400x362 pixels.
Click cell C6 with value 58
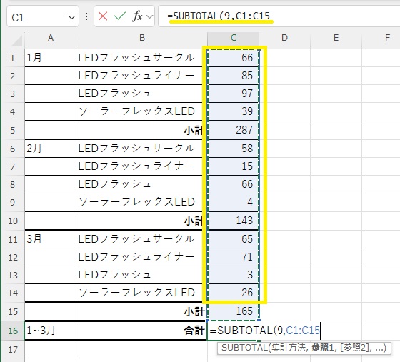coord(233,149)
